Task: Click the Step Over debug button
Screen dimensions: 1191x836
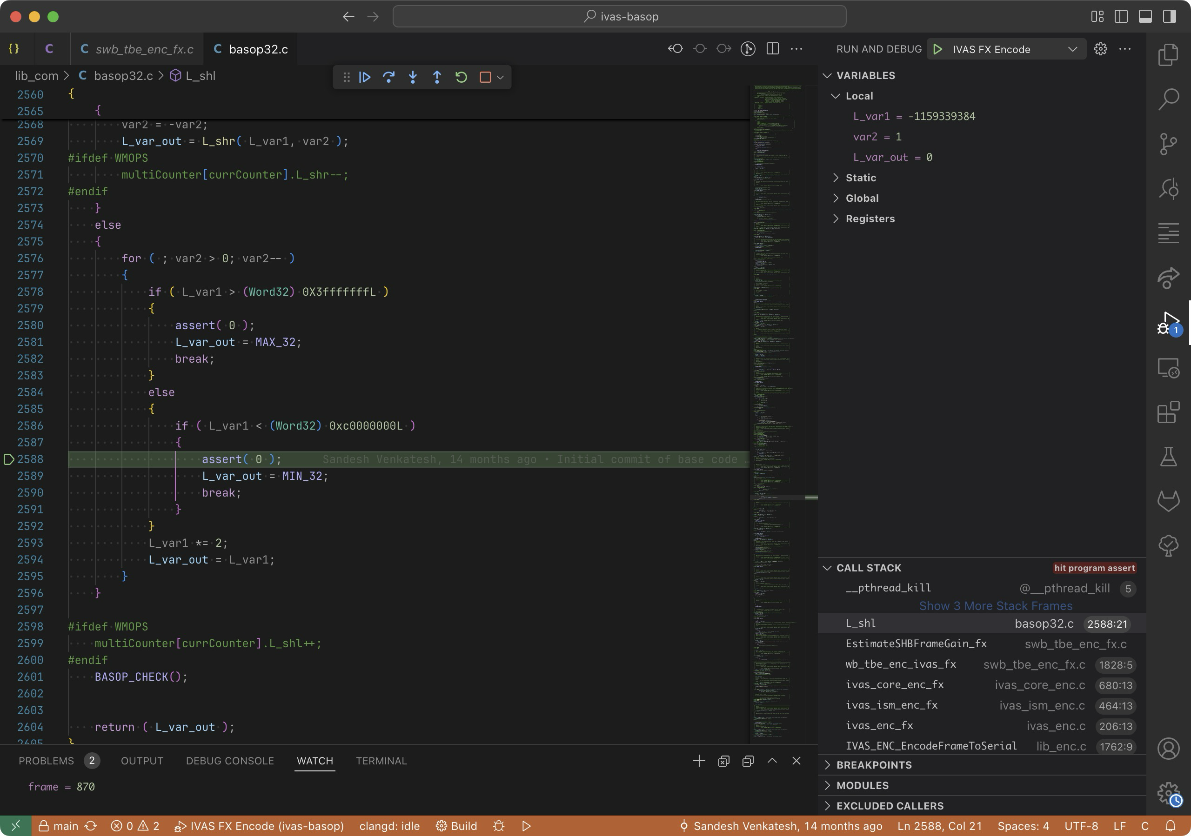Action: coord(388,77)
